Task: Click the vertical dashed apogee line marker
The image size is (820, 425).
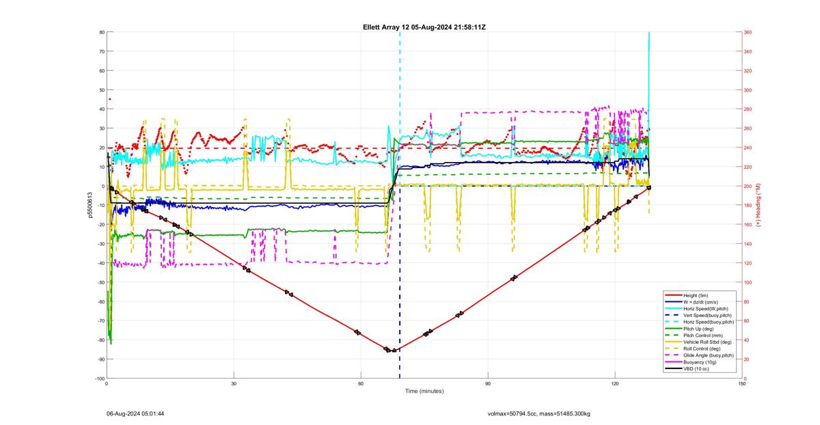Action: click(x=400, y=205)
